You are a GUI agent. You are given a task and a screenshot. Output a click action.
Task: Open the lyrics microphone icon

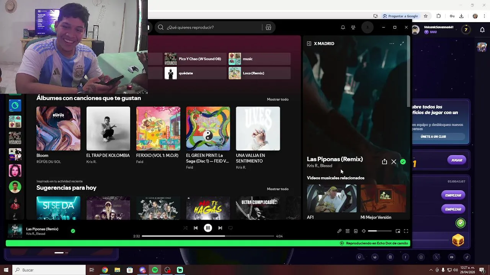pos(339,231)
